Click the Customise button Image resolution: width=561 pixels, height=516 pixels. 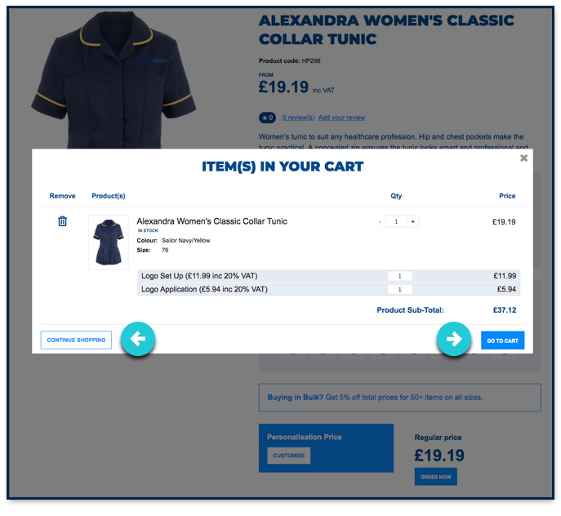click(x=288, y=456)
